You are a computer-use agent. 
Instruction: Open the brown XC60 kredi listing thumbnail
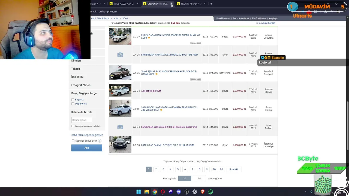tap(120, 72)
